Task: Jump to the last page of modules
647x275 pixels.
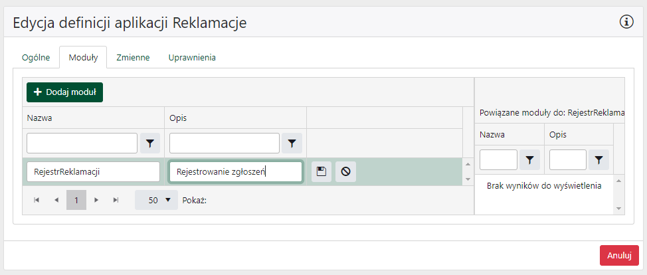Action: tap(116, 200)
